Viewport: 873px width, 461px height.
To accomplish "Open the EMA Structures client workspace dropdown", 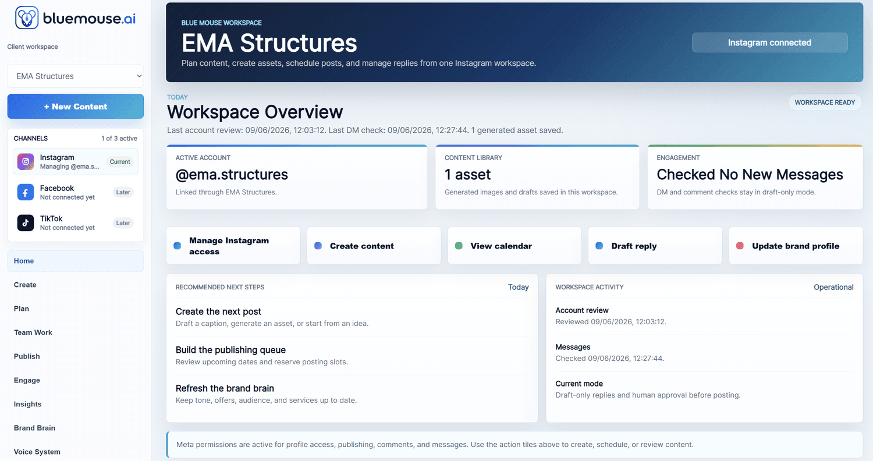I will point(76,76).
